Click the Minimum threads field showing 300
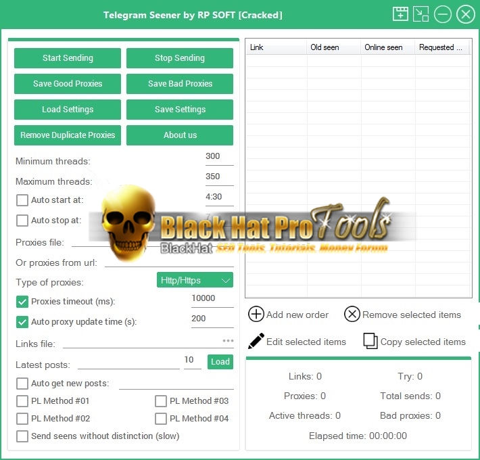Image resolution: width=480 pixels, height=460 pixels. pyautogui.click(x=219, y=157)
